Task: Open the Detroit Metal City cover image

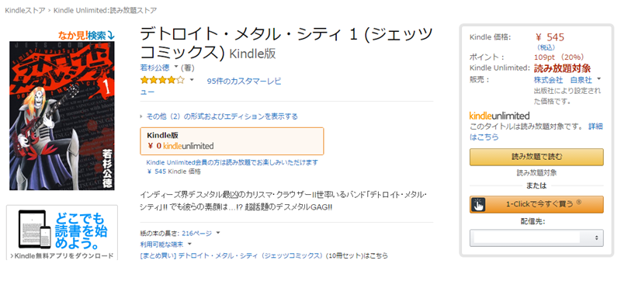Action: 62,116
